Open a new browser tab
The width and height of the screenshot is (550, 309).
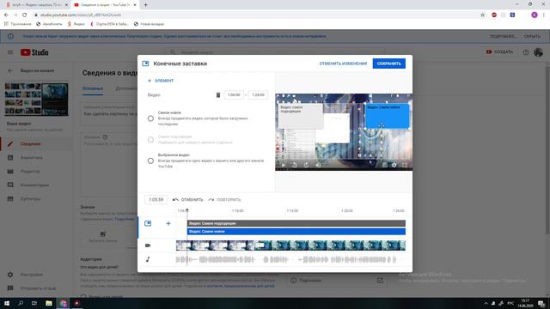145,5
